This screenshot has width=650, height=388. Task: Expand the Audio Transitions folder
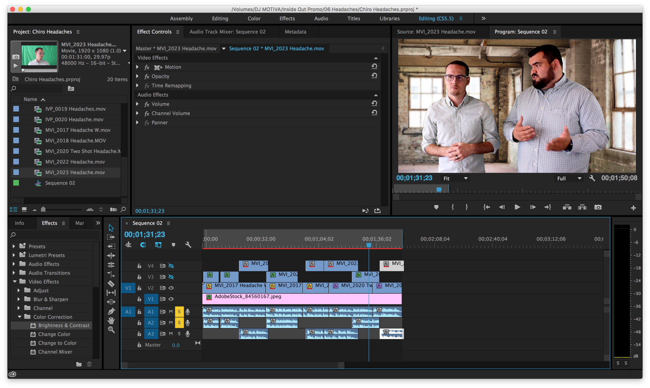(14, 273)
